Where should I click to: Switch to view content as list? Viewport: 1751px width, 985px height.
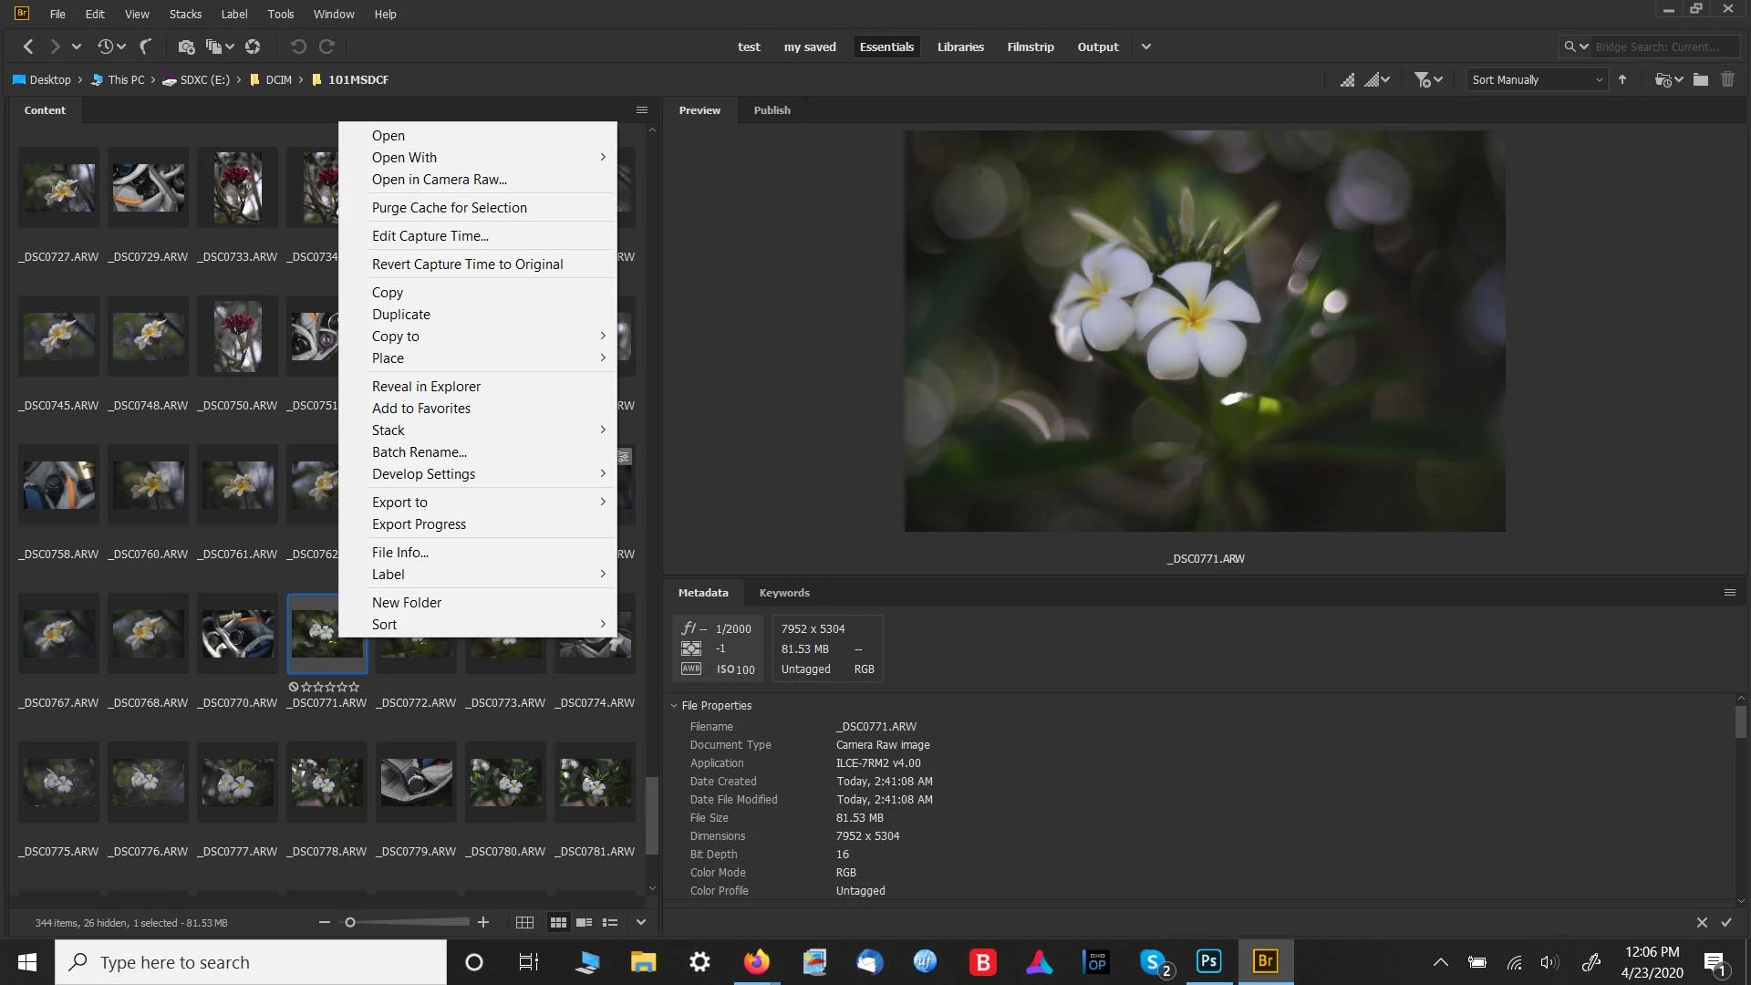click(x=610, y=922)
